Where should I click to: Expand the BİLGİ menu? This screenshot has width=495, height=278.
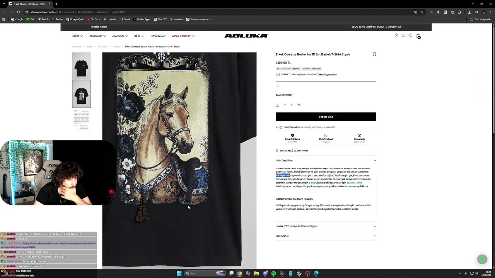click(139, 36)
